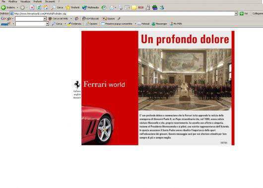Click the red RIED toolbar icon
This screenshot has height=188, width=263.
141,7
